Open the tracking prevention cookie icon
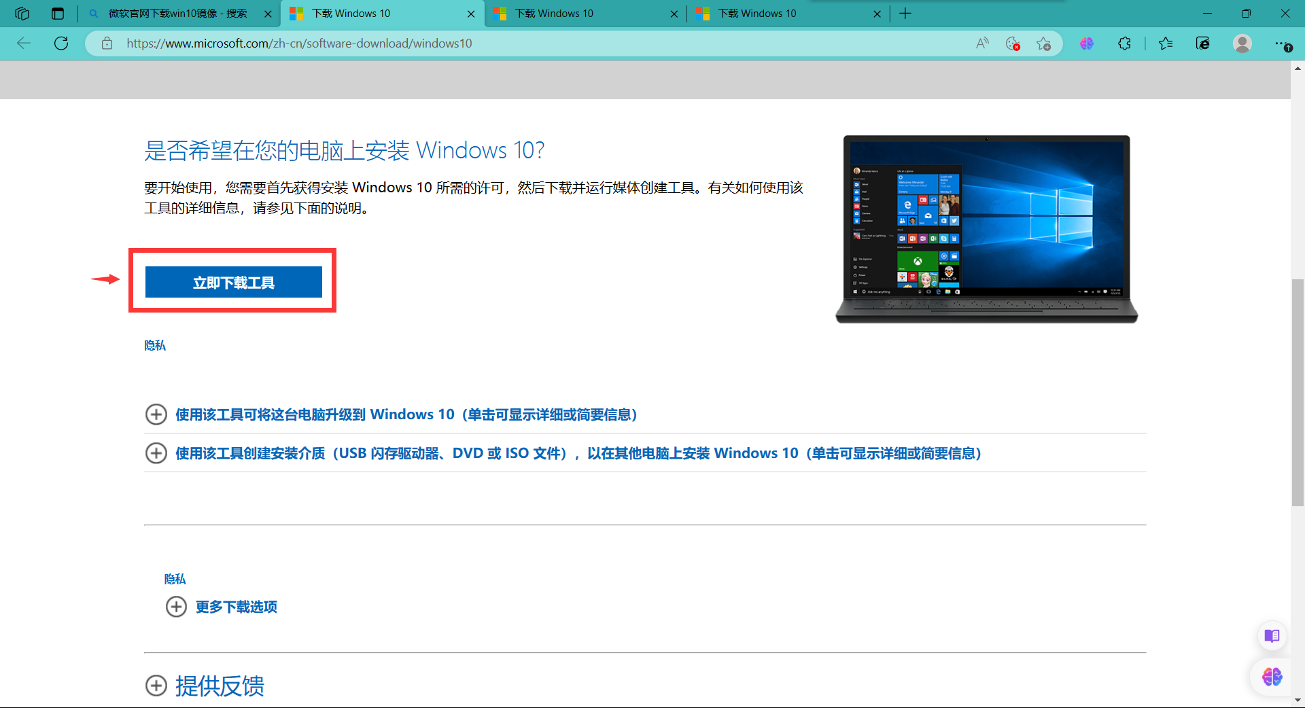Image resolution: width=1305 pixels, height=708 pixels. pos(1013,43)
